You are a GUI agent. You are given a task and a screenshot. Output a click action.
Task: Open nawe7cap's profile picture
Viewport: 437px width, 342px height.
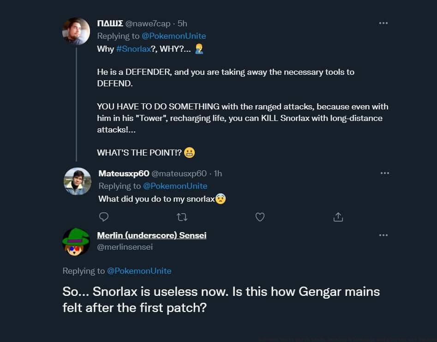pyautogui.click(x=76, y=31)
